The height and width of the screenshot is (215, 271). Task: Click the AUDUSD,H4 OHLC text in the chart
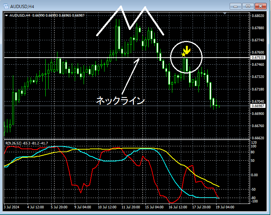point(47,16)
